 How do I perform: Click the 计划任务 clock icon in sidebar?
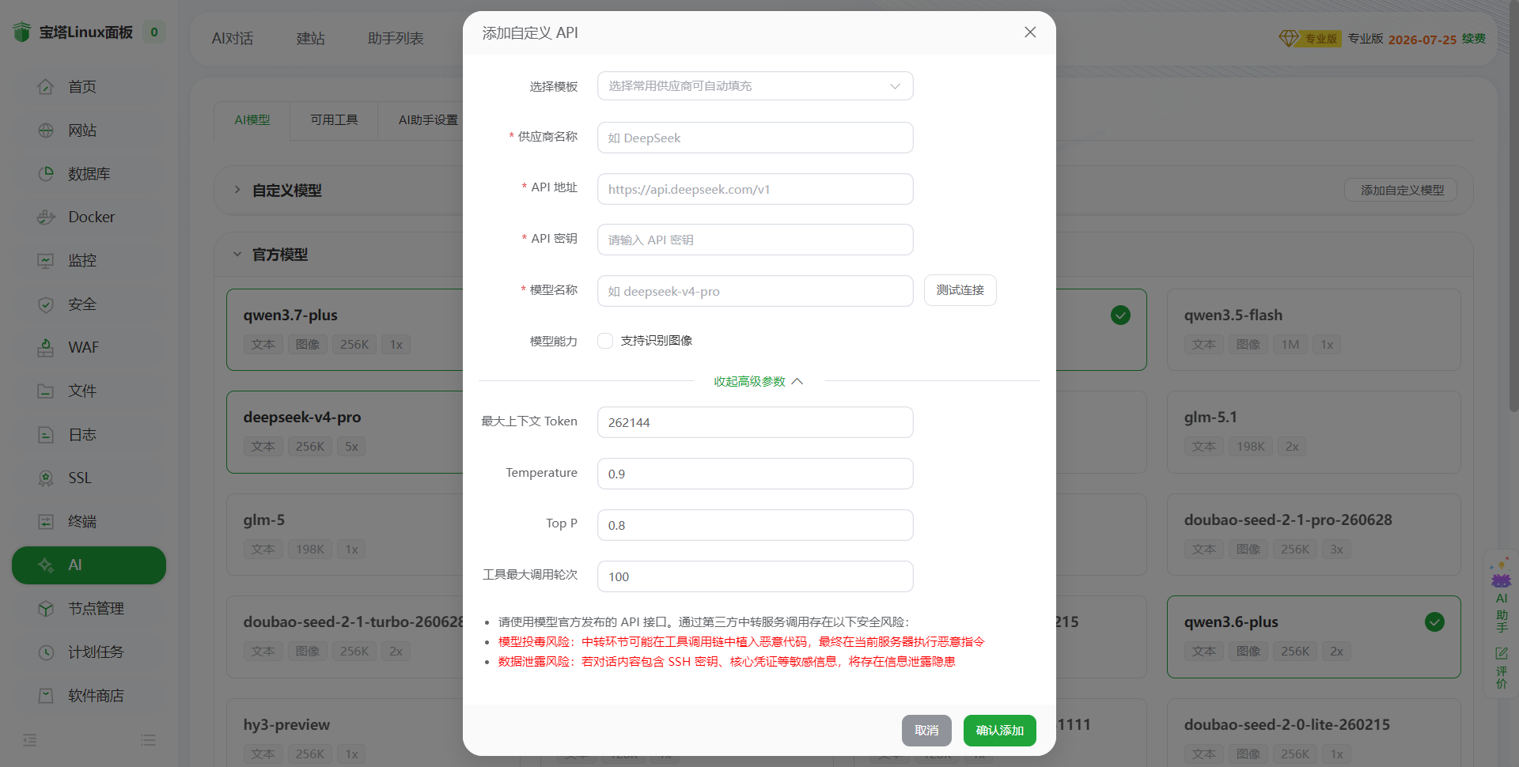46,652
